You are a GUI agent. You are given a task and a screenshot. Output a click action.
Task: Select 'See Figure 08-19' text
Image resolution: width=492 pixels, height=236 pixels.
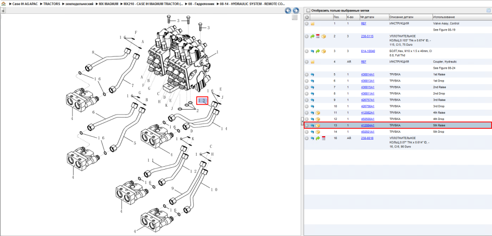pos(444,30)
